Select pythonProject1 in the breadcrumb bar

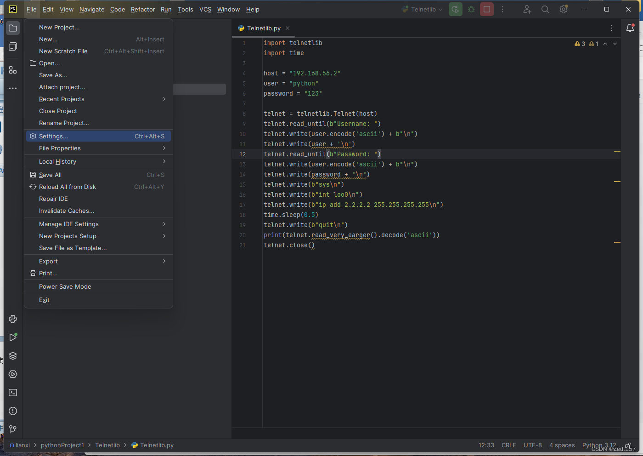(x=62, y=445)
